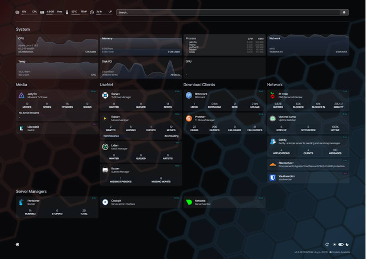Open the color palette icon at bottom left
The width and height of the screenshot is (366, 259).
[17, 244]
